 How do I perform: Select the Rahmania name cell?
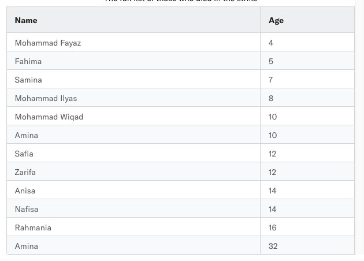133,227
